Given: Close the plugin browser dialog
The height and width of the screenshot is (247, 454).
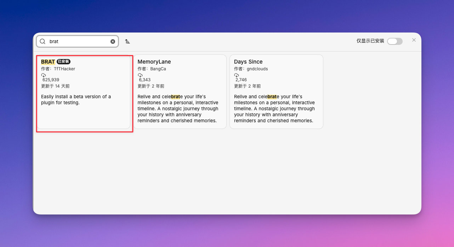Looking at the screenshot, I should tap(414, 40).
